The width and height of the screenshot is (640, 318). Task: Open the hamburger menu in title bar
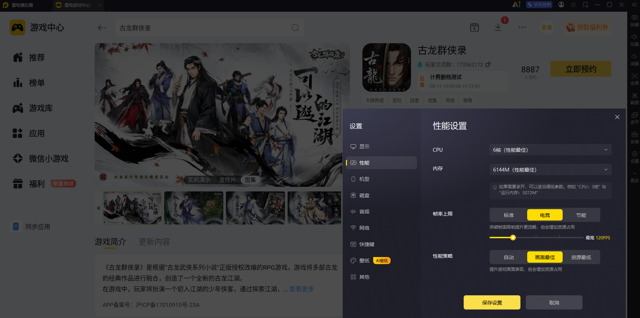(x=573, y=5)
